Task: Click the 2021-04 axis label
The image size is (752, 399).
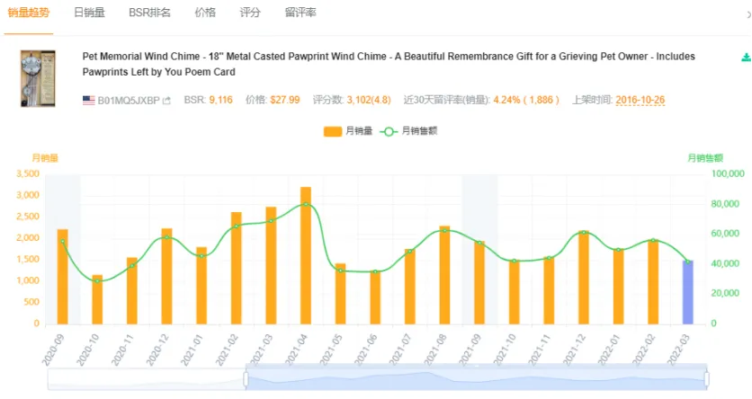Action: click(296, 350)
